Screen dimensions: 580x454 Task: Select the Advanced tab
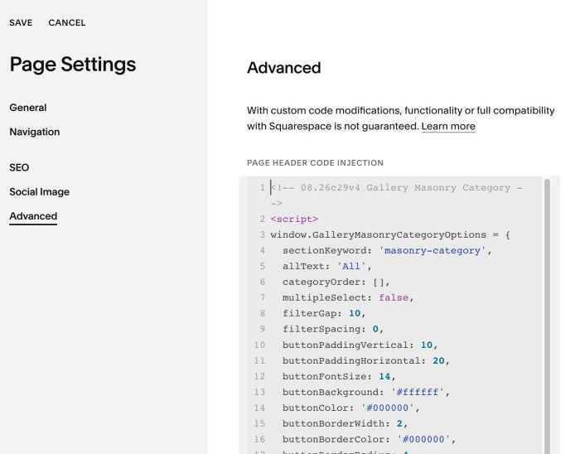pyautogui.click(x=33, y=216)
